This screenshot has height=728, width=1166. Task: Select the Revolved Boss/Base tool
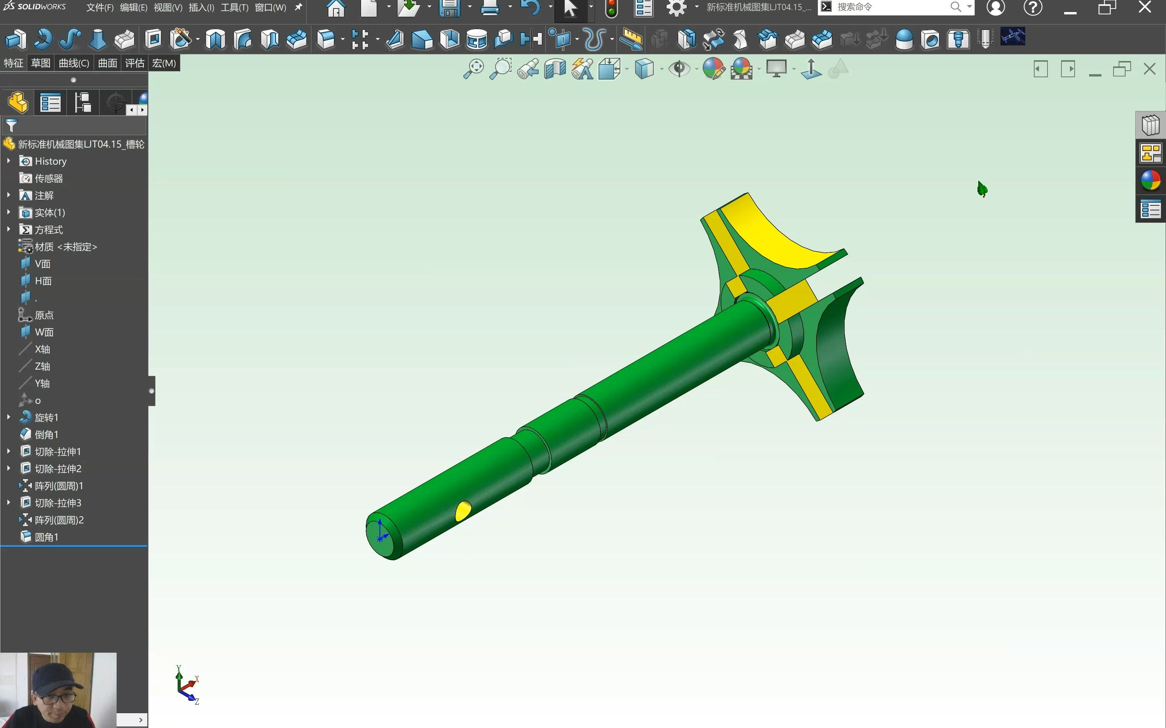pyautogui.click(x=43, y=39)
